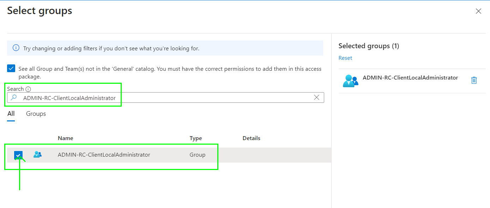
Task: Click the Details column header
Action: coord(251,138)
